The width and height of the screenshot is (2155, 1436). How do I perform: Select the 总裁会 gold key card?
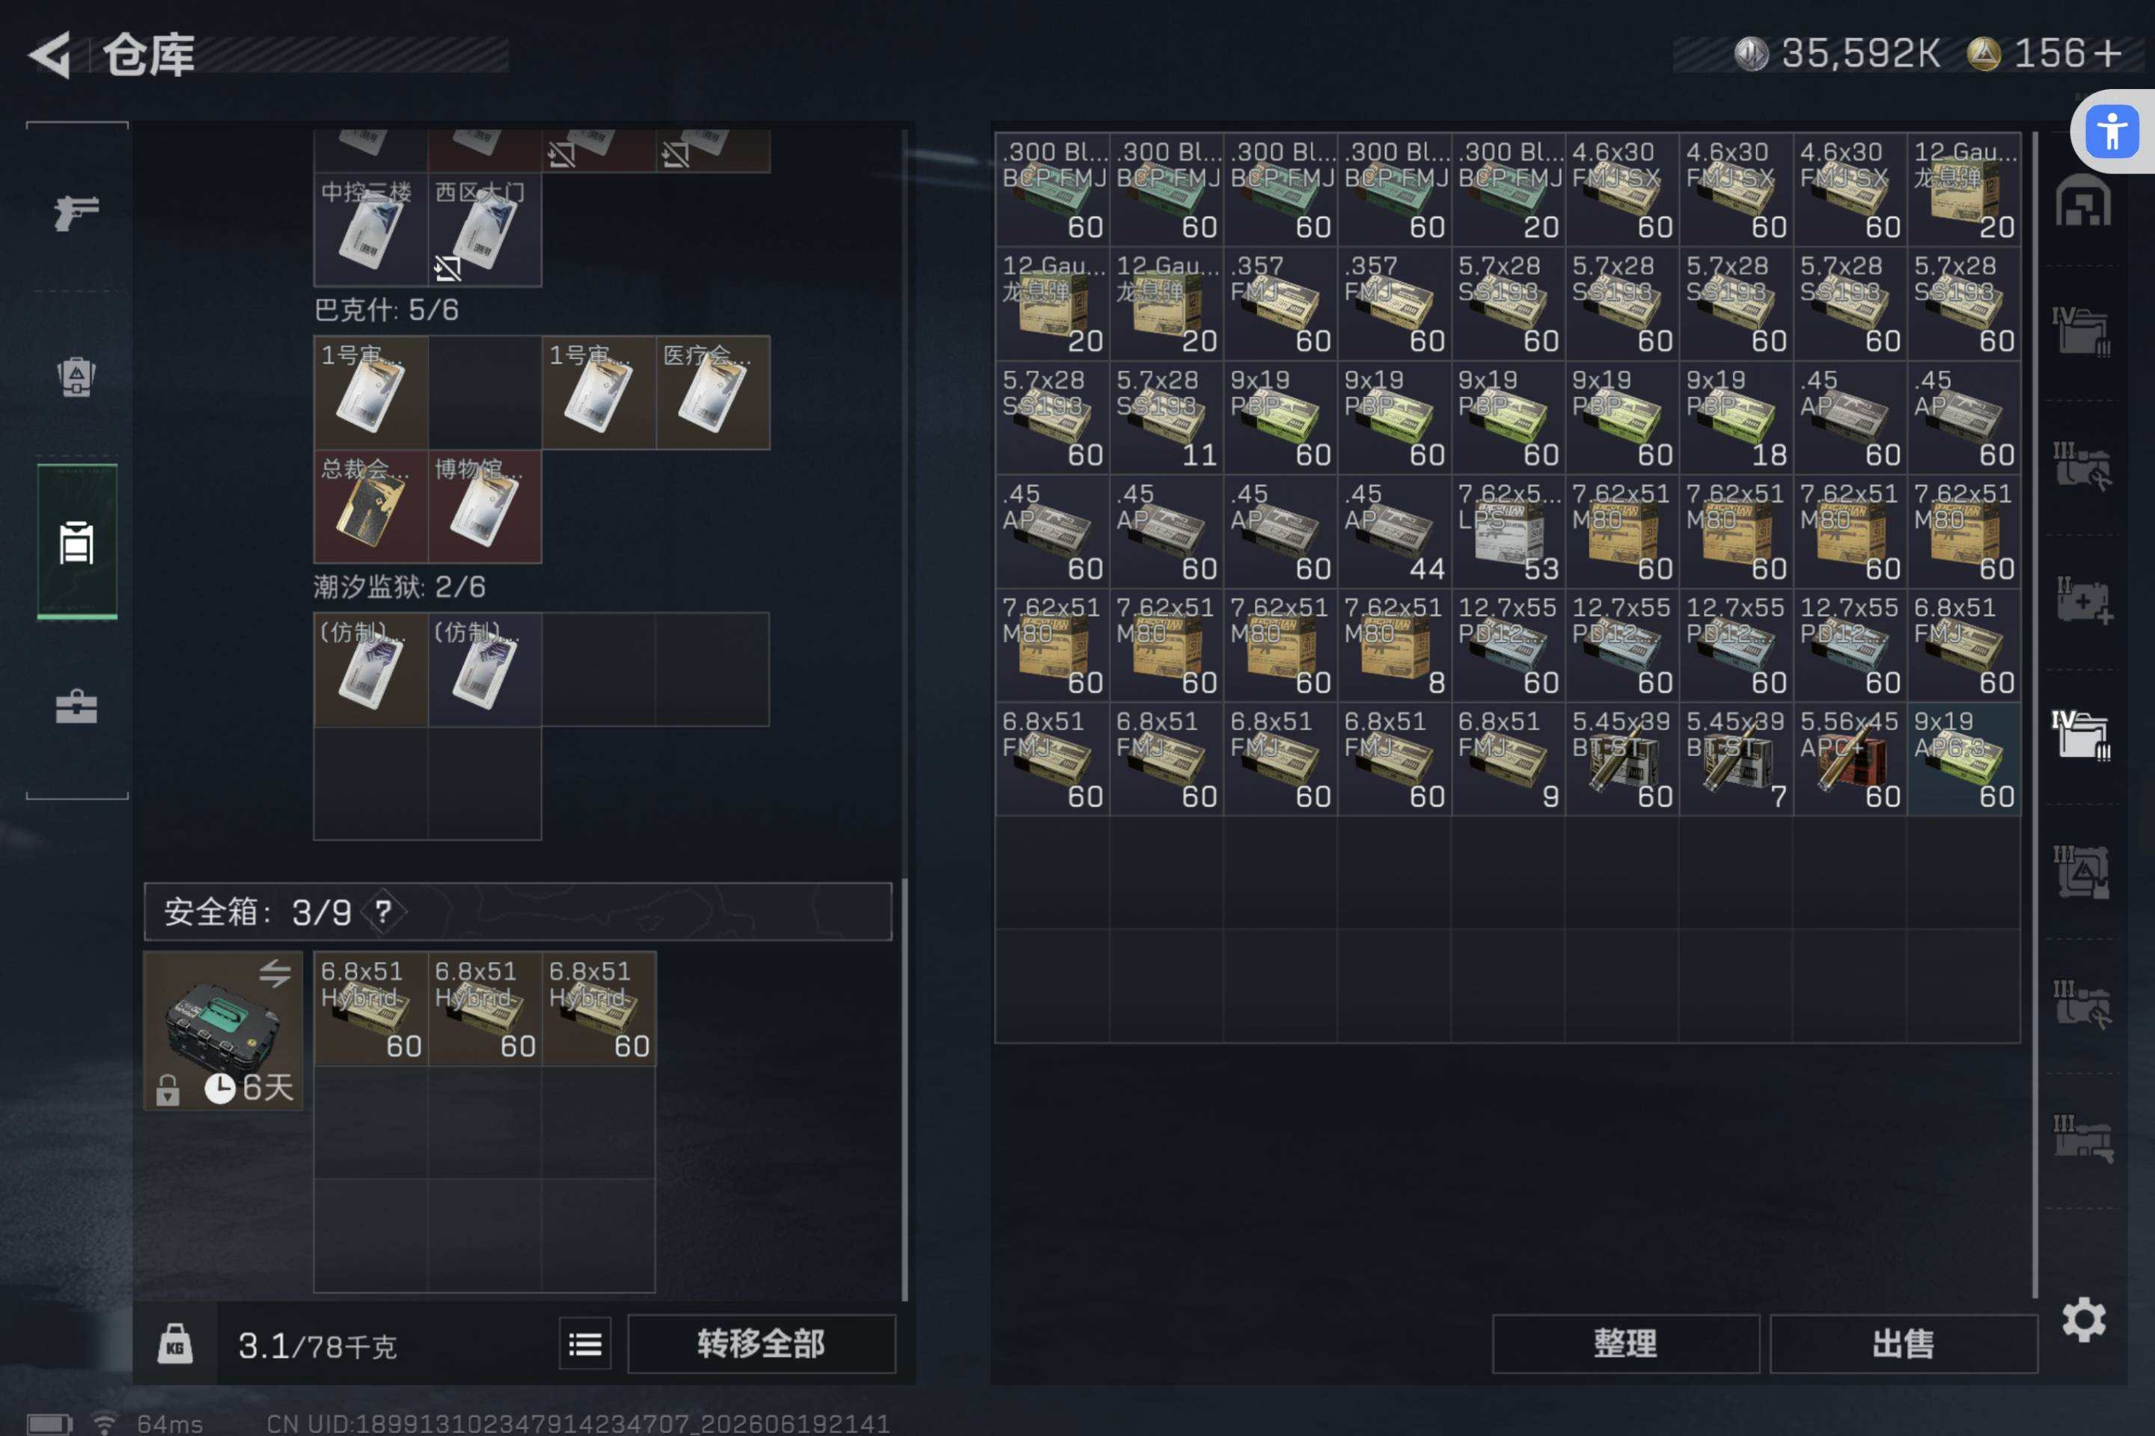[370, 506]
